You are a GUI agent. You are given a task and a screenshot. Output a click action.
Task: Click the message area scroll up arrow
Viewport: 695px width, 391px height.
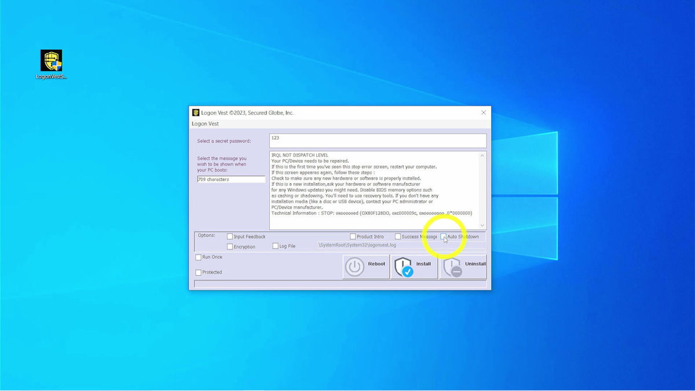coord(482,155)
